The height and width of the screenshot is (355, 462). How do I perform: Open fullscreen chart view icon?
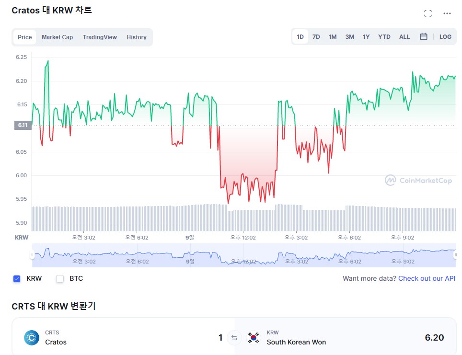[x=428, y=13]
